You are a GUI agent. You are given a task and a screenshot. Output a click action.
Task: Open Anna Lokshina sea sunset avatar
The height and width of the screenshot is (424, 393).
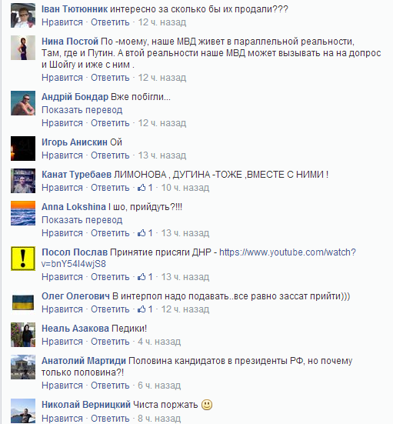click(x=23, y=213)
